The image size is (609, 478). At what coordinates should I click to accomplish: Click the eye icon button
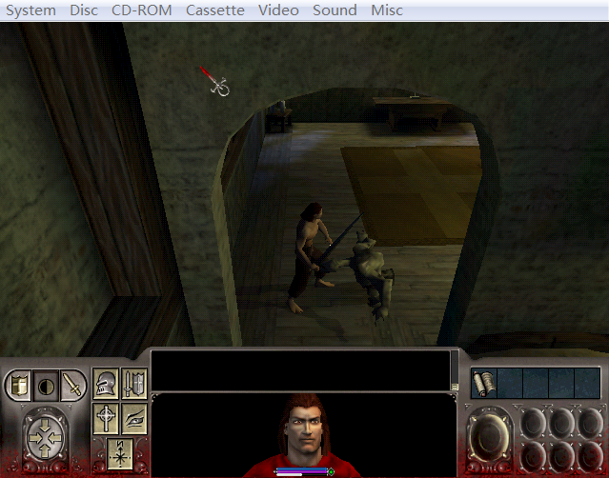click(x=134, y=418)
